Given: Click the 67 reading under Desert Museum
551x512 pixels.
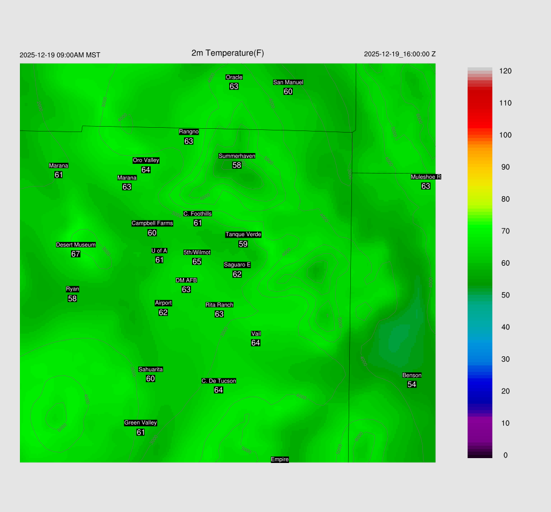Looking at the screenshot, I should coord(75,254).
